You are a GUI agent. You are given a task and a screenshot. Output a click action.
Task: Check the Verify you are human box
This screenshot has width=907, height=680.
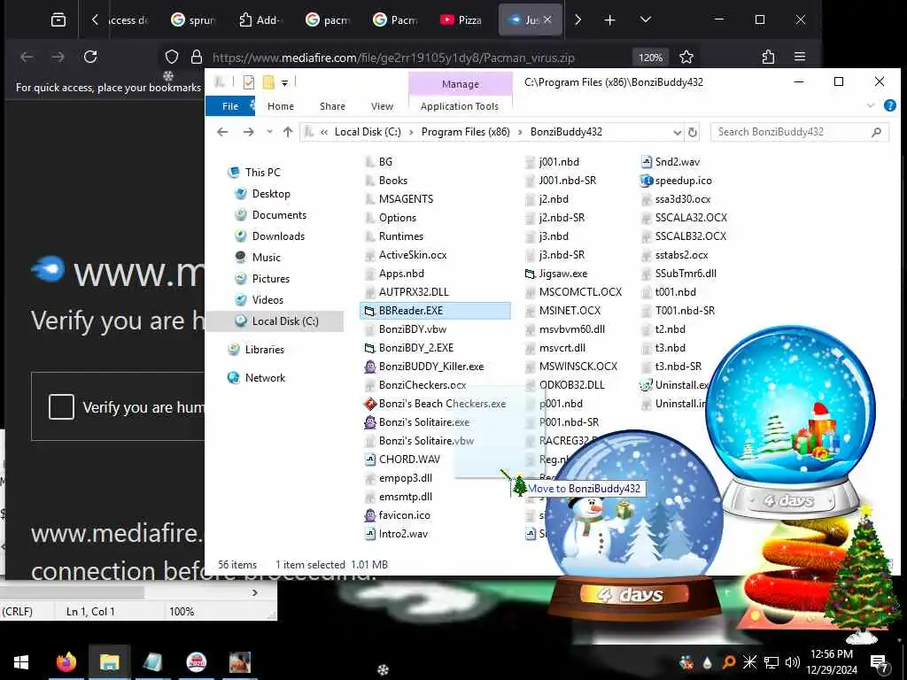point(61,406)
